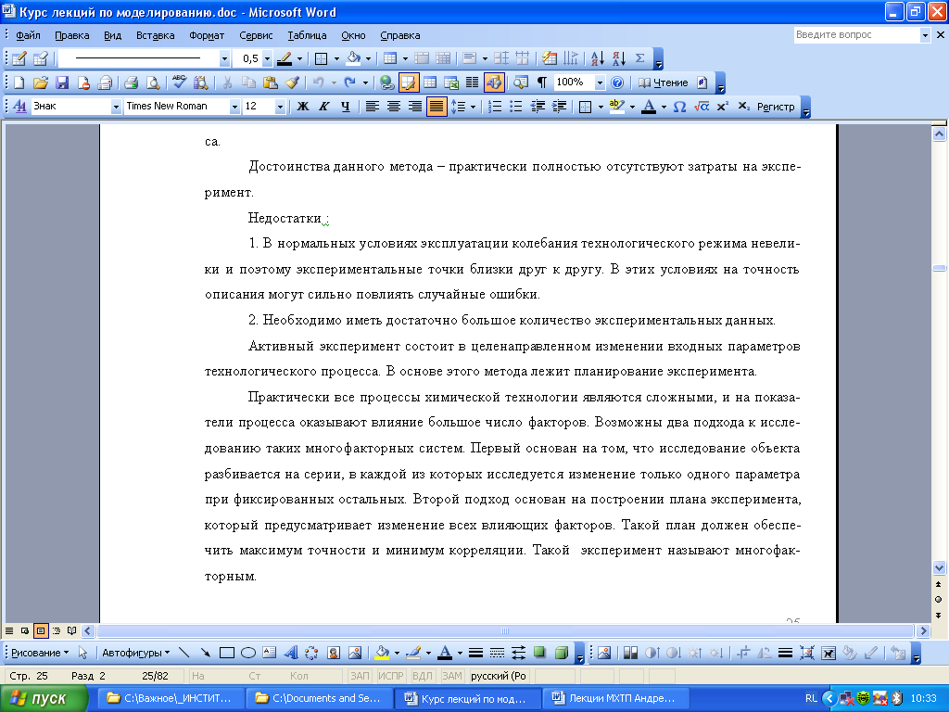Open the Формат menu

[207, 35]
